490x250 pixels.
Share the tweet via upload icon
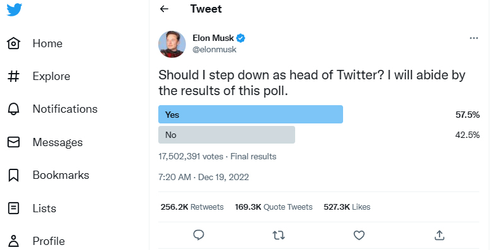440,235
